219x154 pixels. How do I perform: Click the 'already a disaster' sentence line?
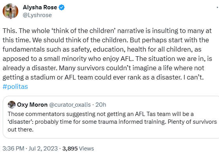tap(103, 68)
